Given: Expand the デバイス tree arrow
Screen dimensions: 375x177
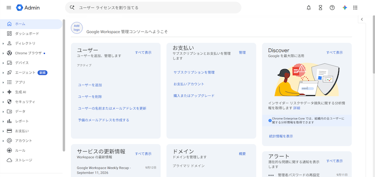Looking at the screenshot, I should tap(3, 63).
